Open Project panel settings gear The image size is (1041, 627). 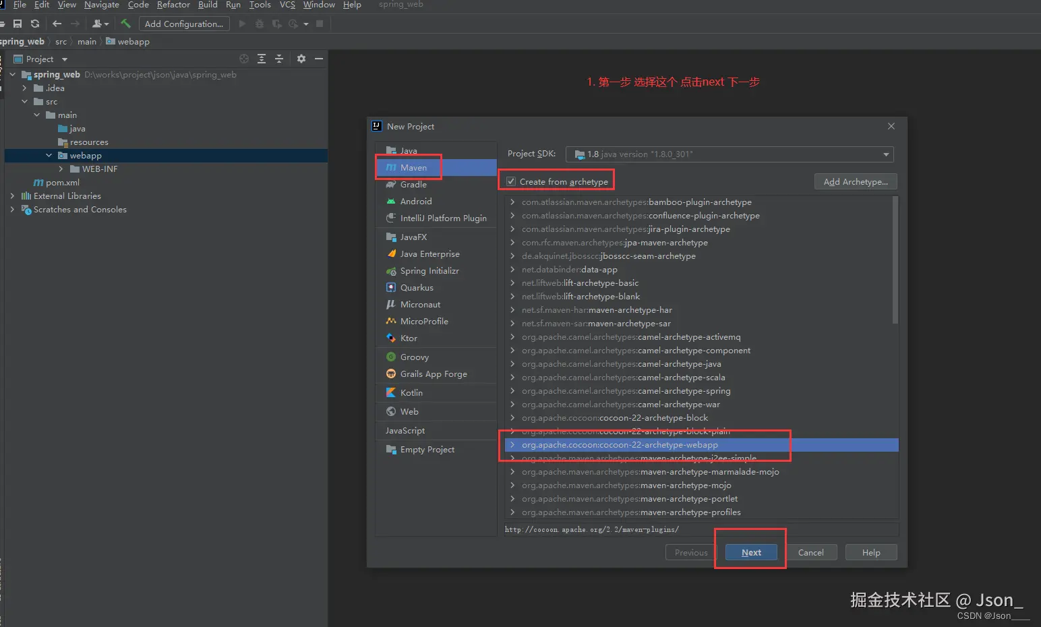pos(301,59)
